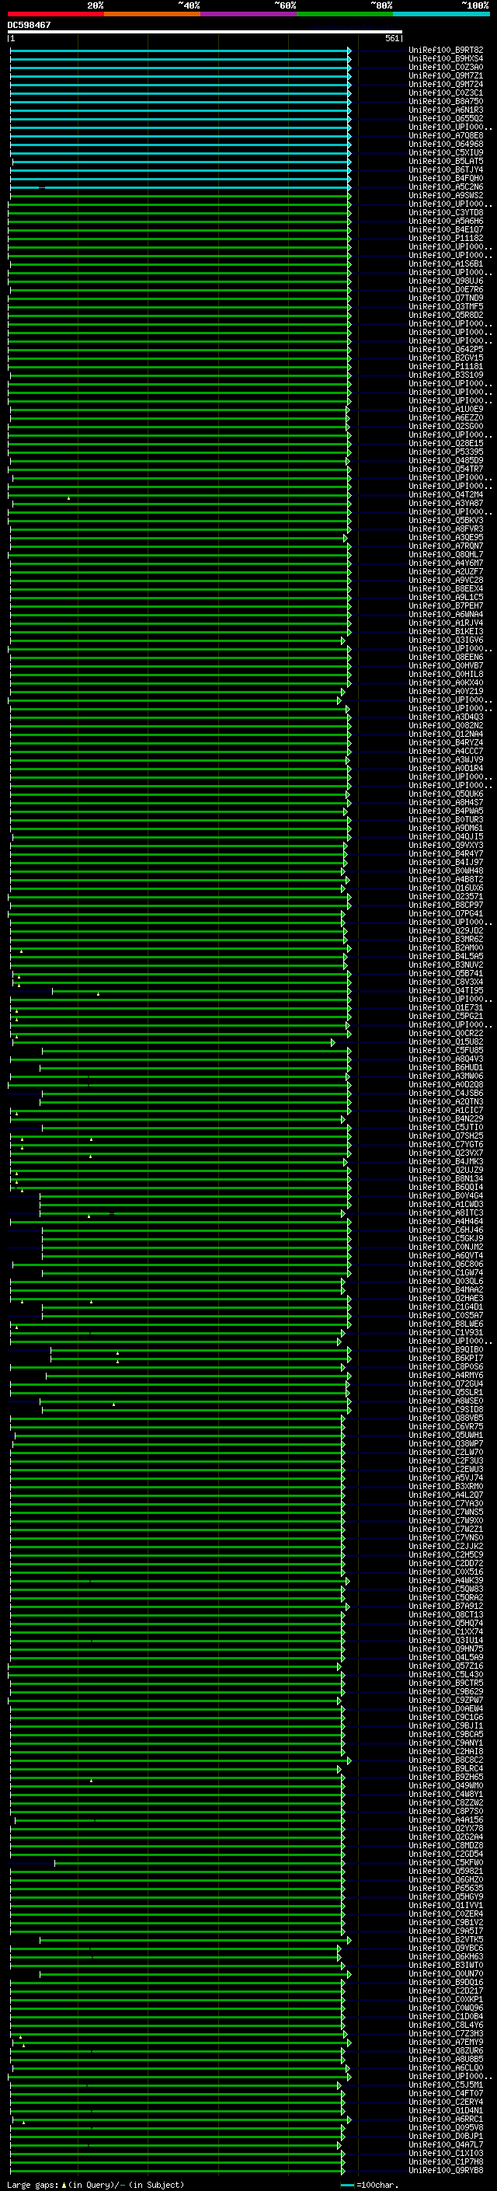The image size is (497, 2191).
Task: Click the purple ~60% identity legend segment
Action: tap(249, 14)
